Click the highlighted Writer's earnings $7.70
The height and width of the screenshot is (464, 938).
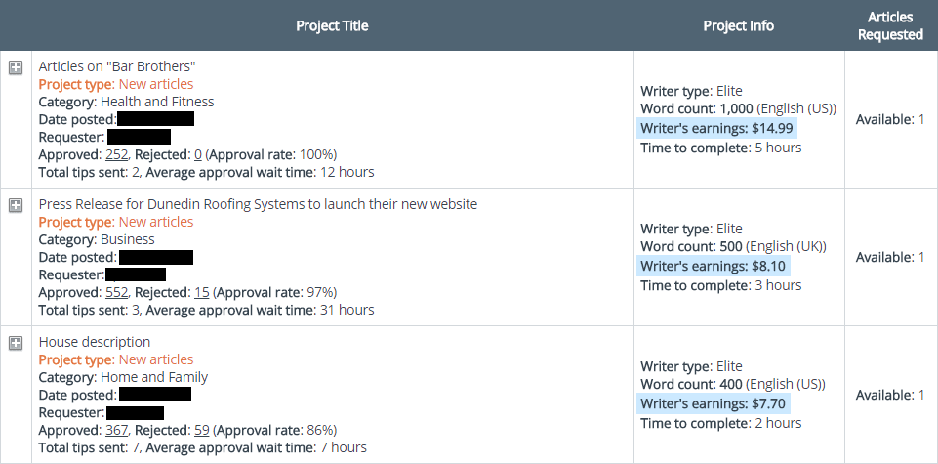(x=714, y=403)
